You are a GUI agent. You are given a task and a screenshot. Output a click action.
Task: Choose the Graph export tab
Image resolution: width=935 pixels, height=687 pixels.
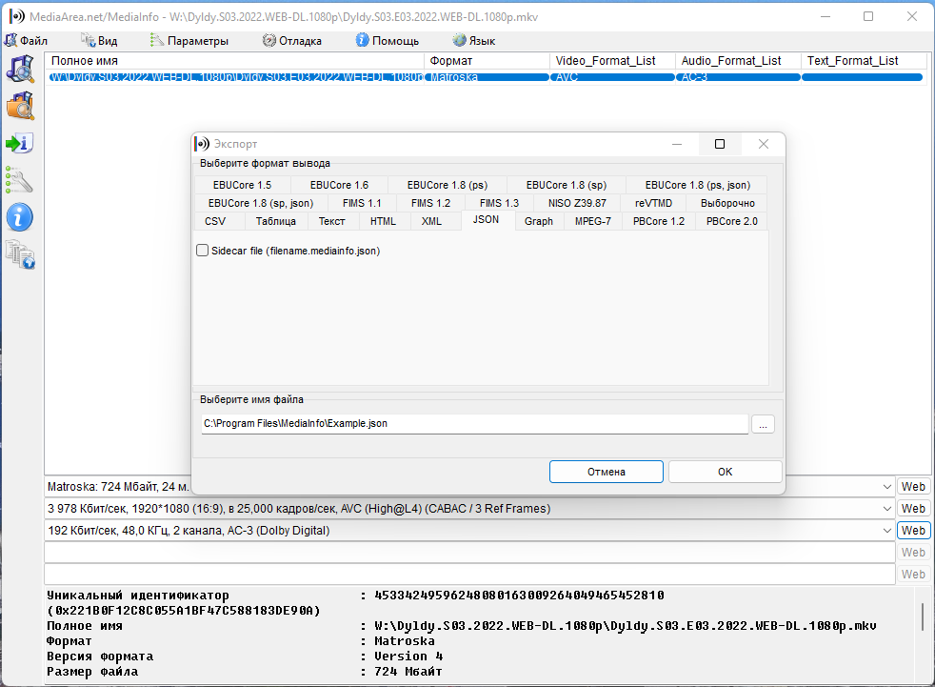point(539,221)
